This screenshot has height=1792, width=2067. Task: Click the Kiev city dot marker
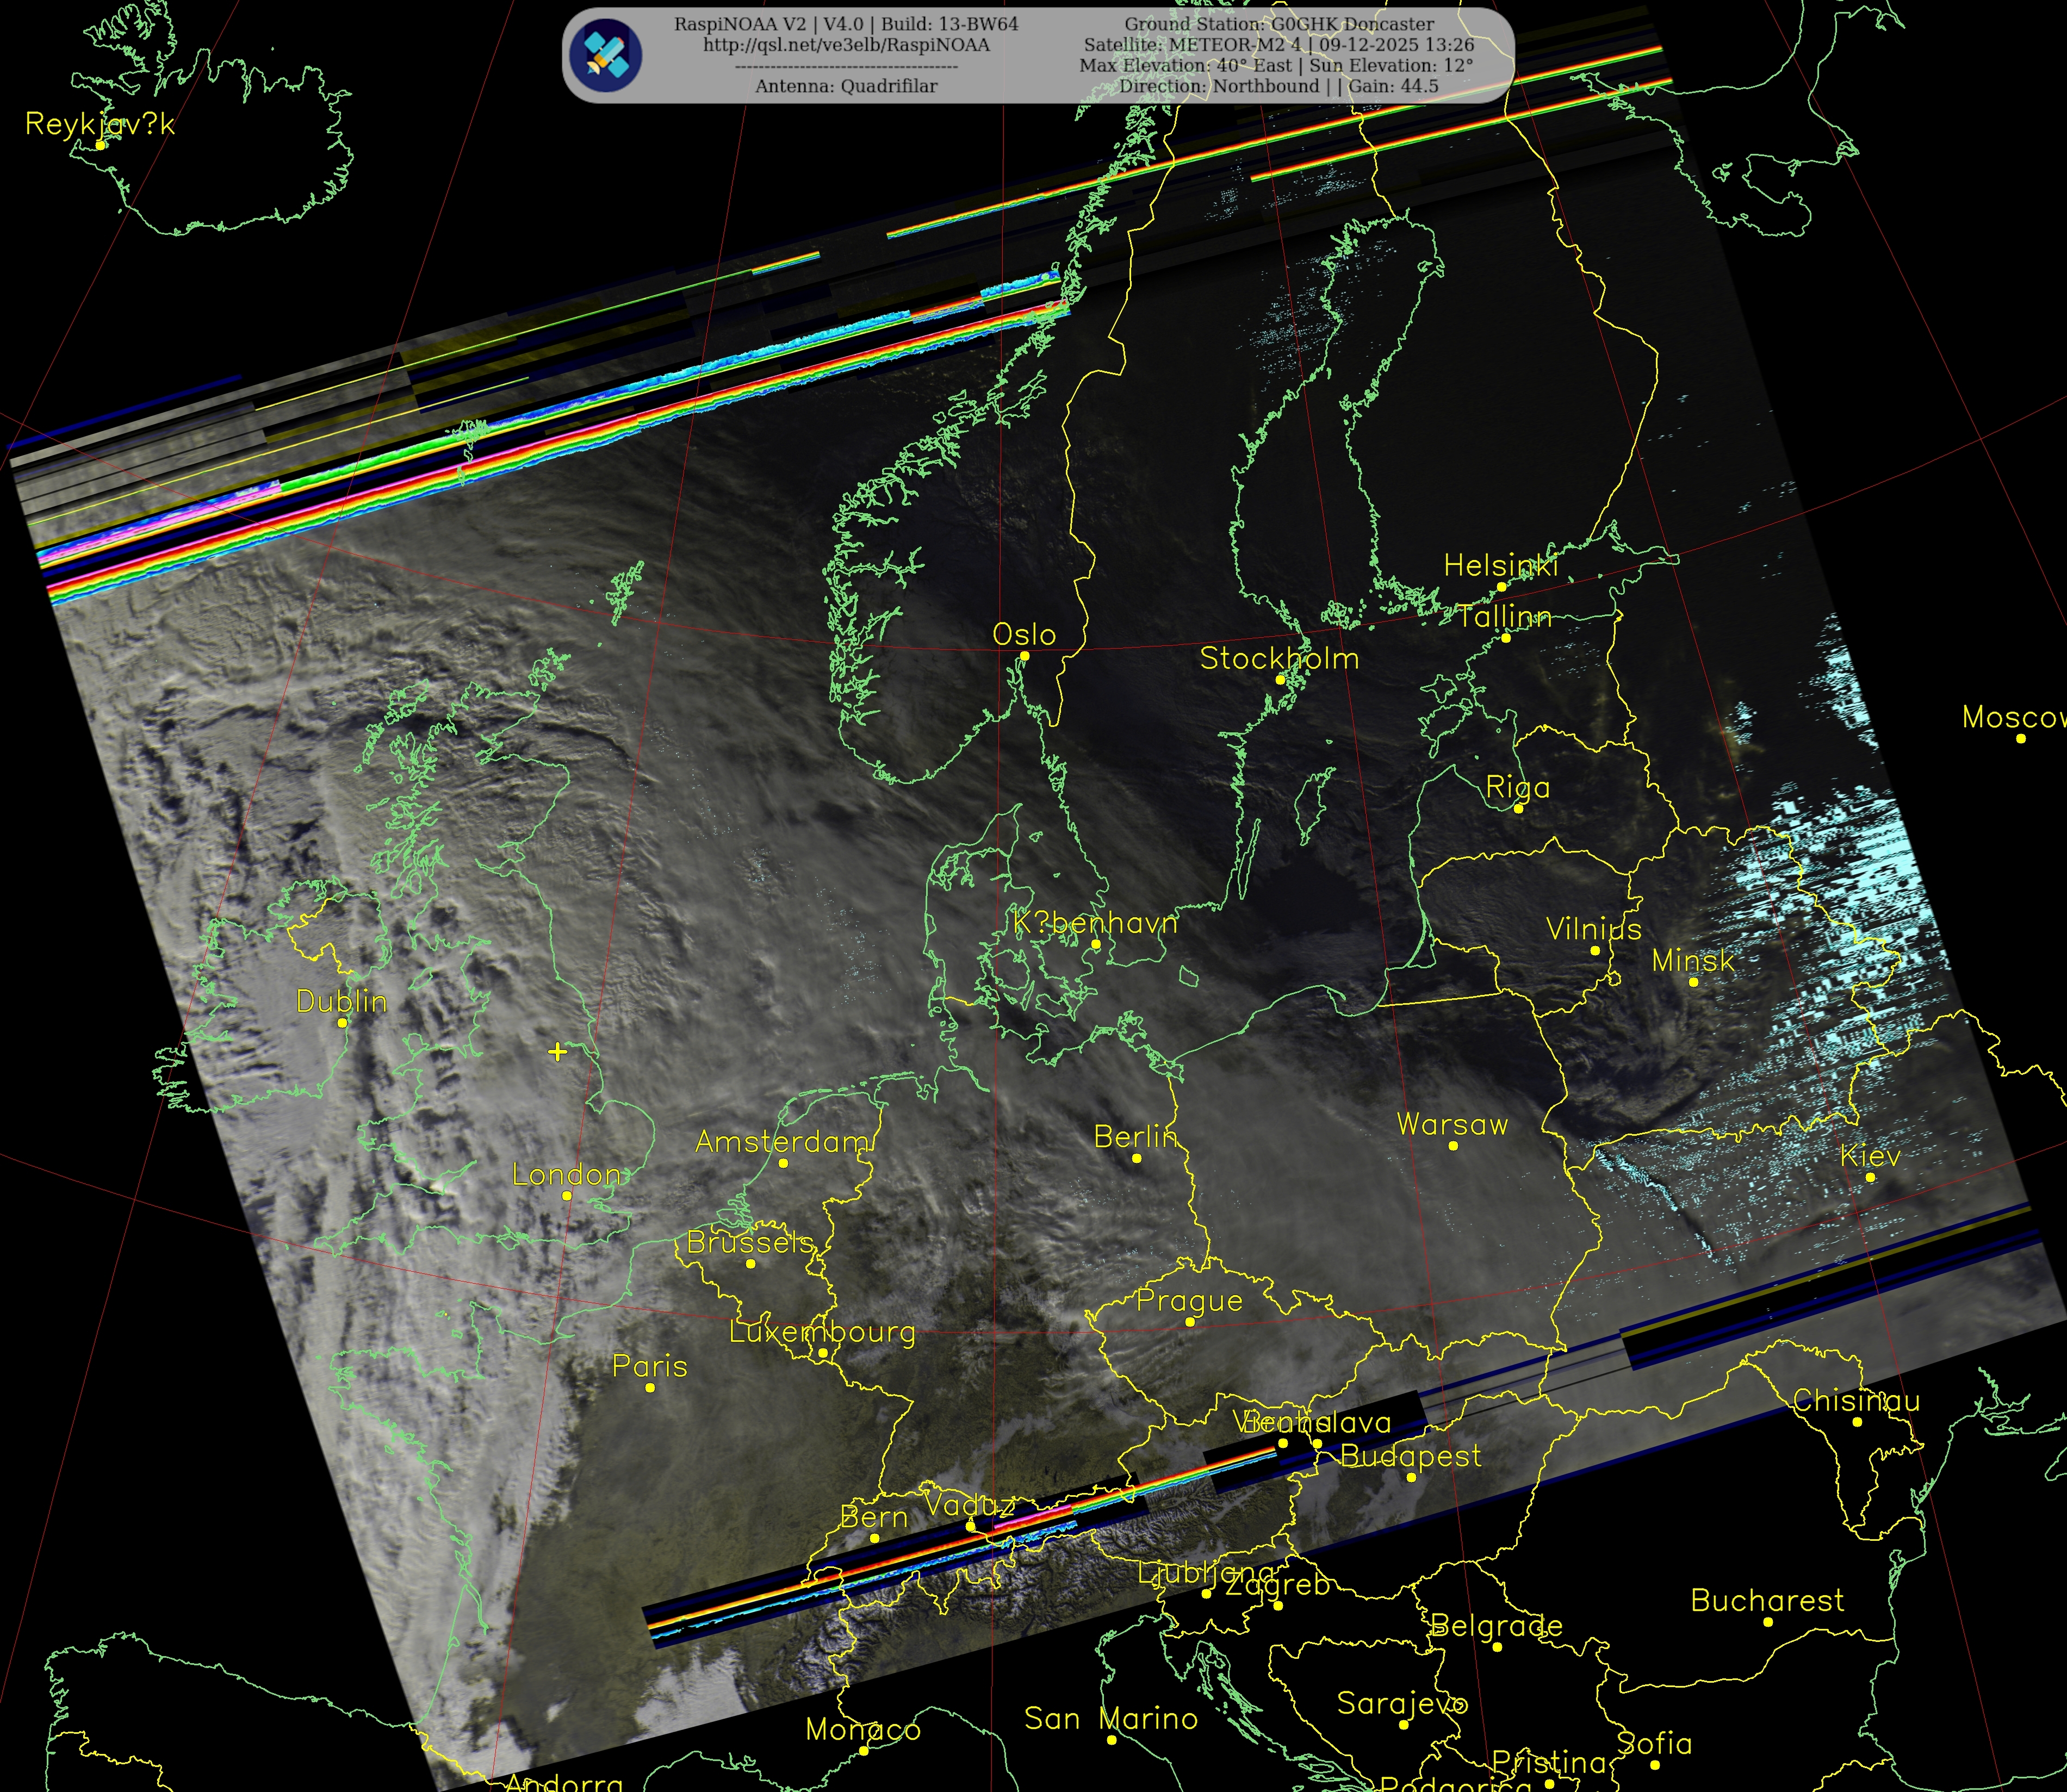1870,1177
